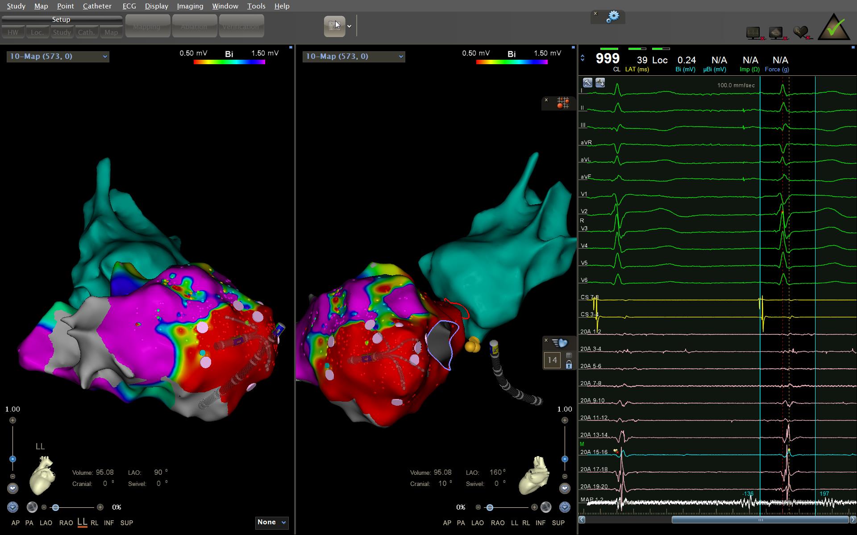Select the RAO view in the left map
The height and width of the screenshot is (535, 857).
tap(66, 523)
